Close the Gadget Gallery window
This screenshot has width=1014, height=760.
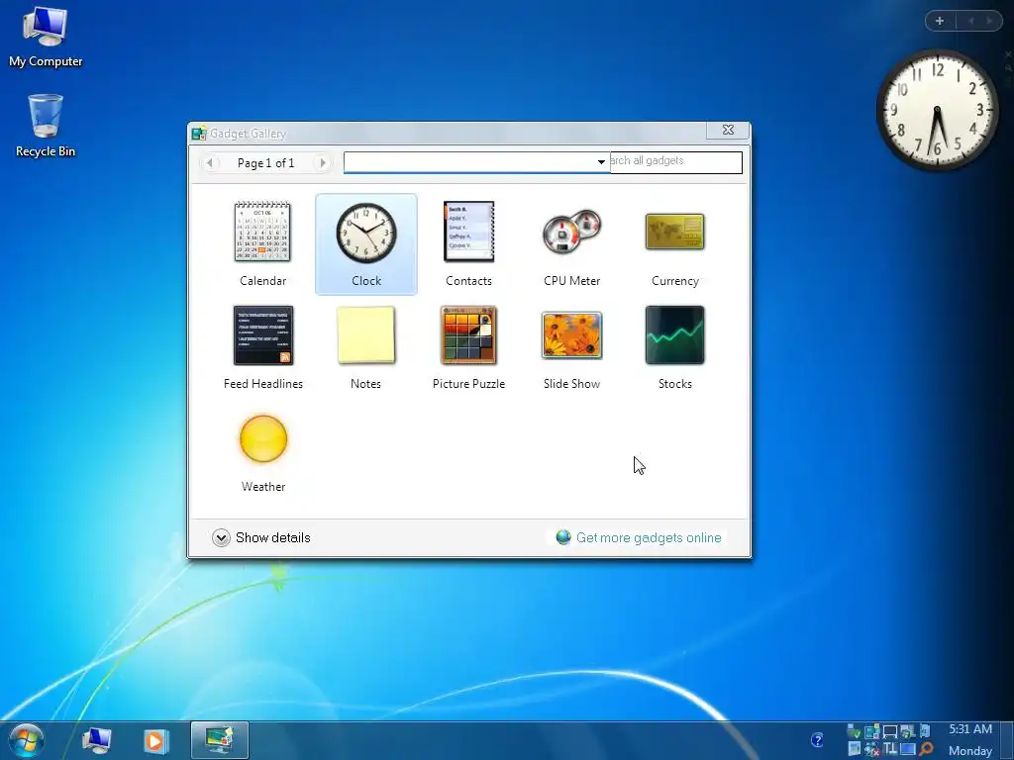point(728,130)
